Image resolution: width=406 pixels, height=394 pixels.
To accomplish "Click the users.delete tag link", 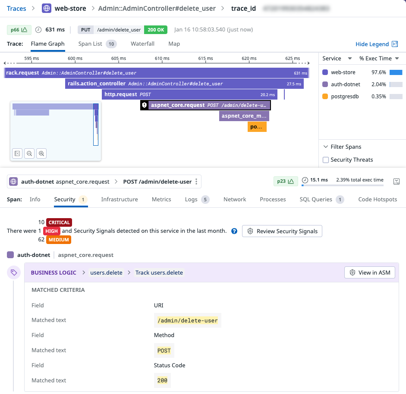I will pyautogui.click(x=106, y=273).
